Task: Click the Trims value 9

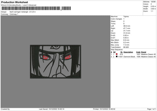Action: [x=124, y=24]
